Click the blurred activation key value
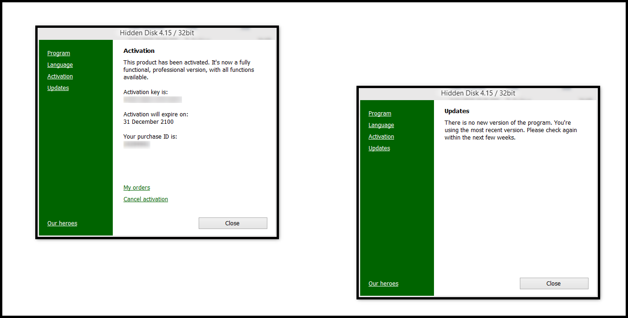628x318 pixels. (x=153, y=100)
